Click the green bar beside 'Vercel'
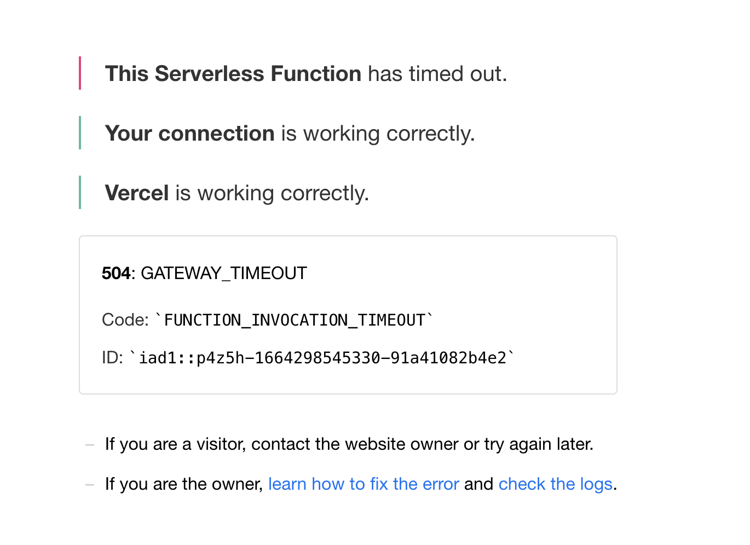 point(80,193)
